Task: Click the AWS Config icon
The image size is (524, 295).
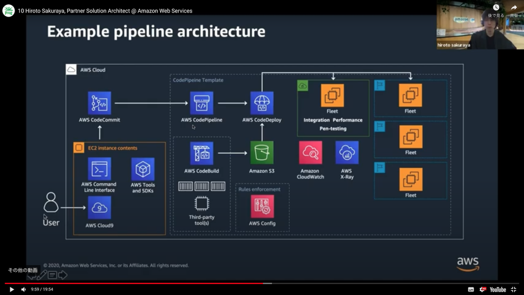Action: click(x=262, y=206)
